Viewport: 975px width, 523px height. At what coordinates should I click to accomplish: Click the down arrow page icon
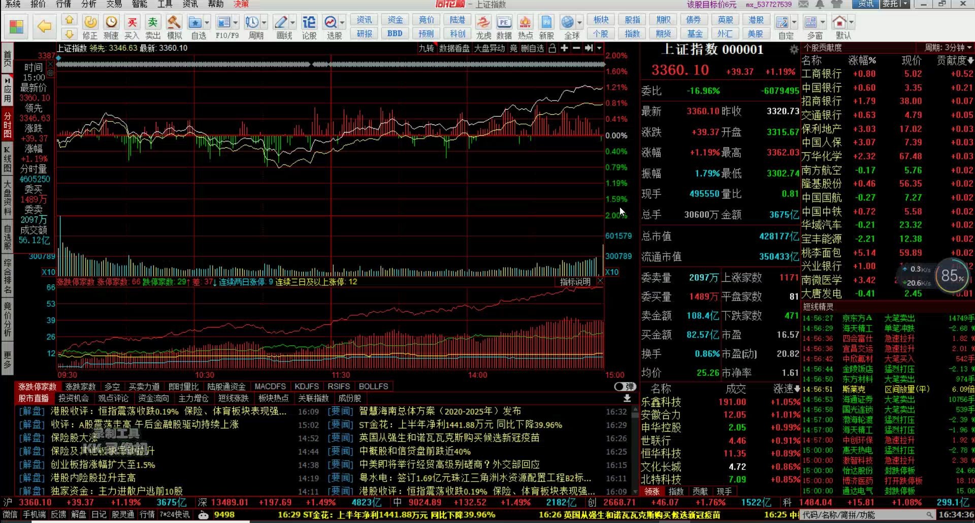[70, 34]
